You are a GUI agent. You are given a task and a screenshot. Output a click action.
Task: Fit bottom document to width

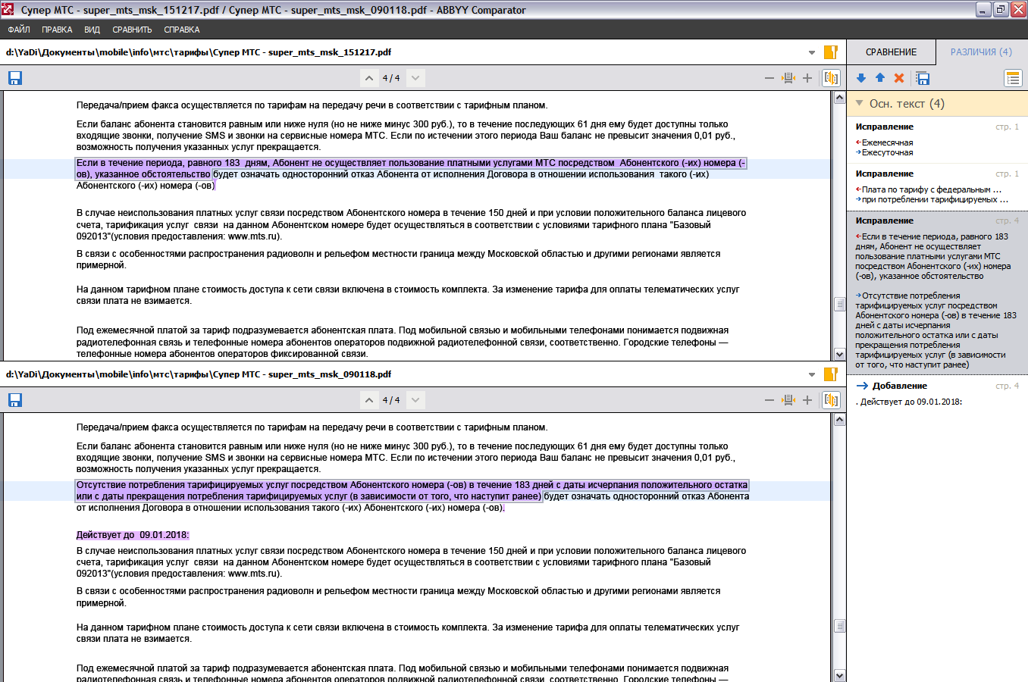coord(788,400)
